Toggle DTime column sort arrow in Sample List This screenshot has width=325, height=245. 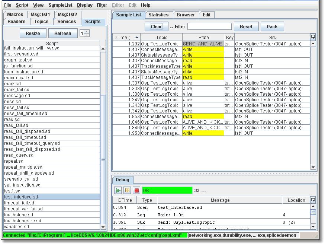pyautogui.click(x=137, y=37)
